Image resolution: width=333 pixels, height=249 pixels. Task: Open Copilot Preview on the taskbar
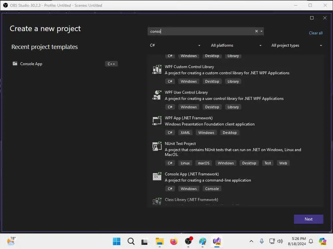tap(323, 241)
